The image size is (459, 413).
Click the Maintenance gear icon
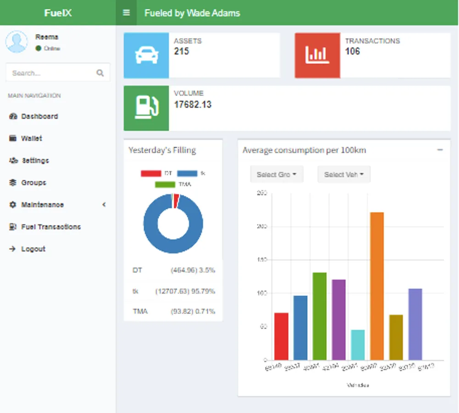tap(12, 205)
